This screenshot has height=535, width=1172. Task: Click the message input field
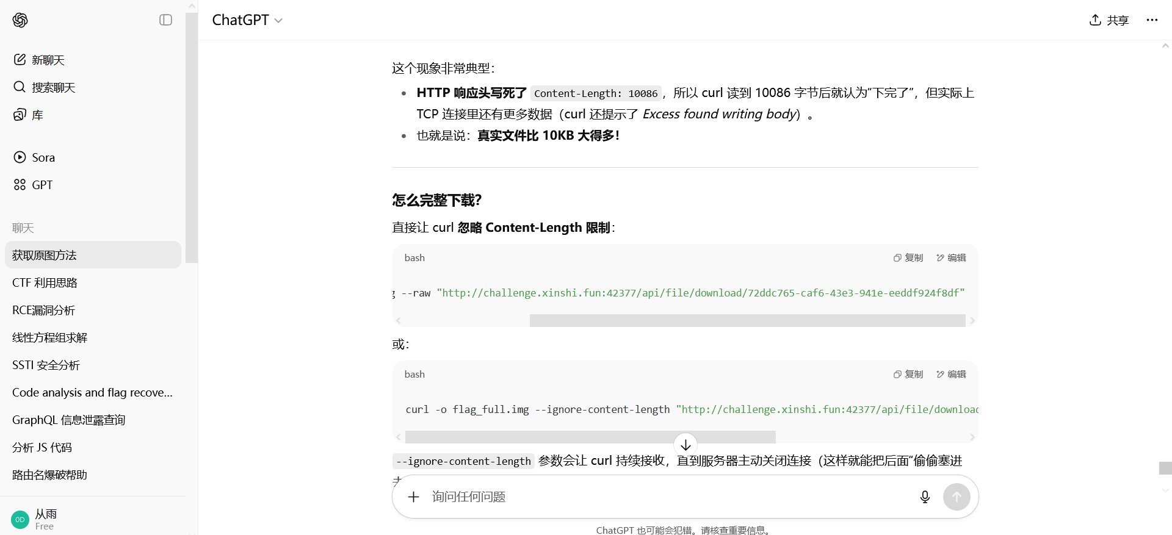pyautogui.click(x=665, y=497)
